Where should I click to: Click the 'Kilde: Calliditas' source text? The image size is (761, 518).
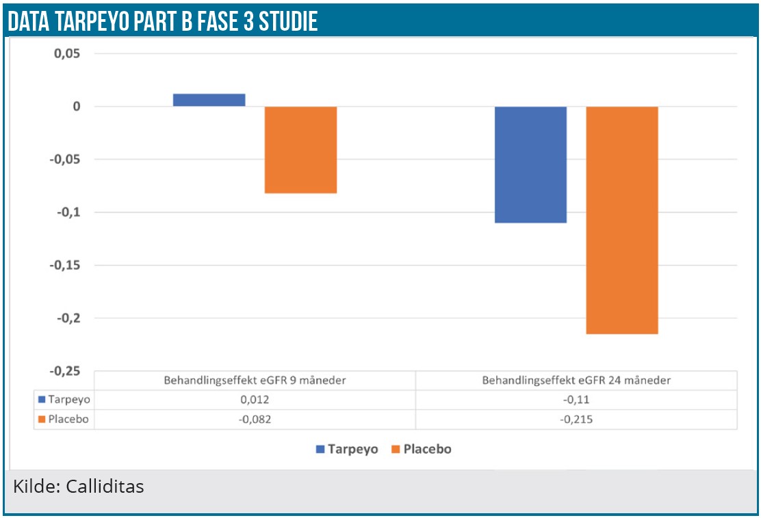(x=78, y=487)
